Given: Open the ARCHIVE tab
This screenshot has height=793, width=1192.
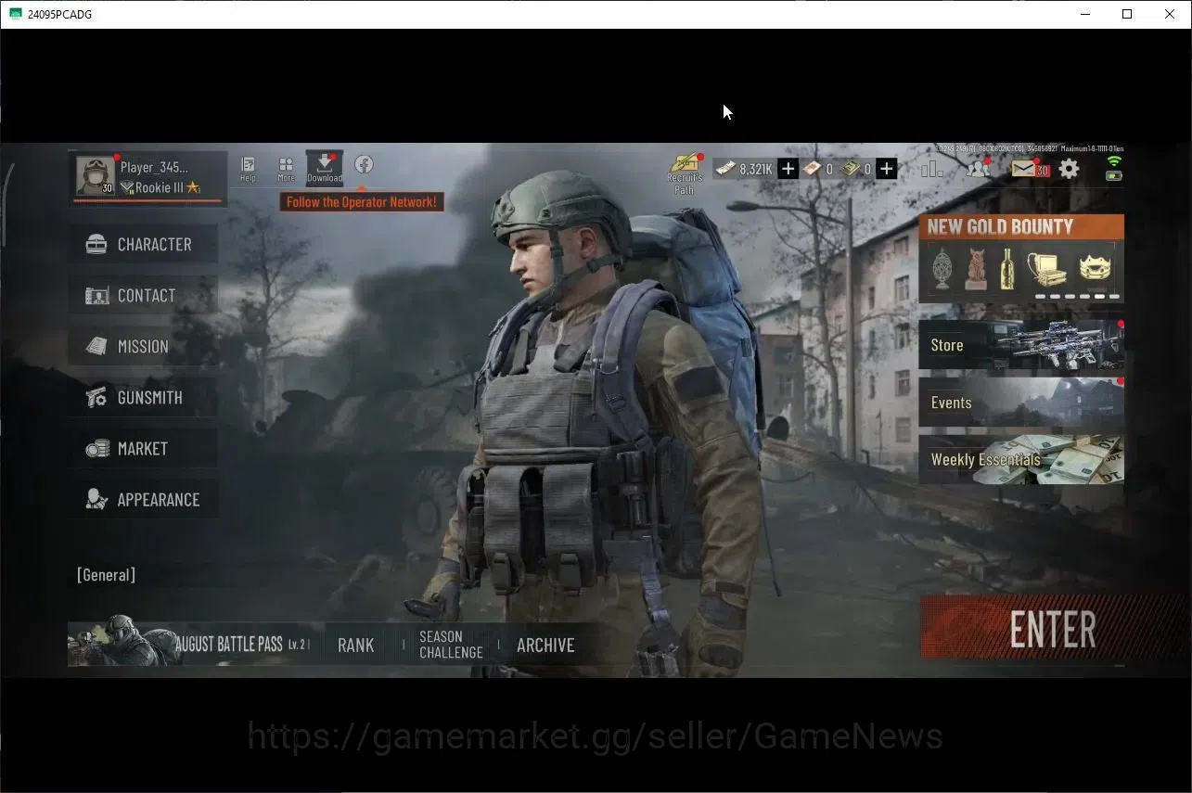Looking at the screenshot, I should (x=545, y=646).
